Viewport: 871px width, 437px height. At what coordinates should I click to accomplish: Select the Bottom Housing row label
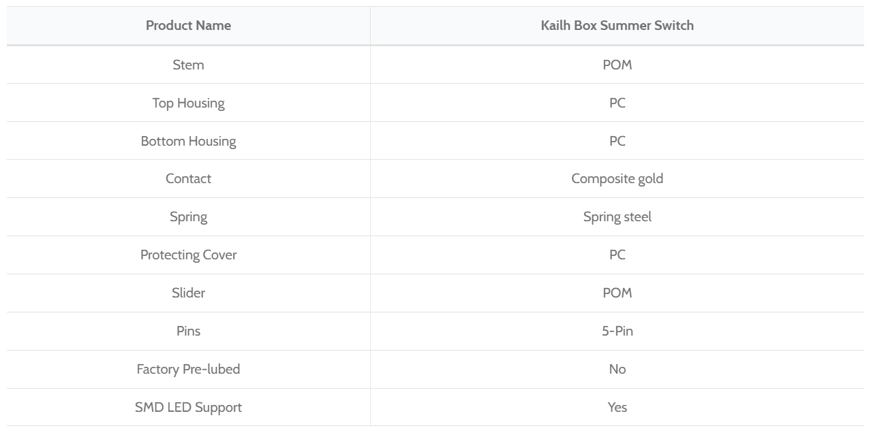point(188,141)
